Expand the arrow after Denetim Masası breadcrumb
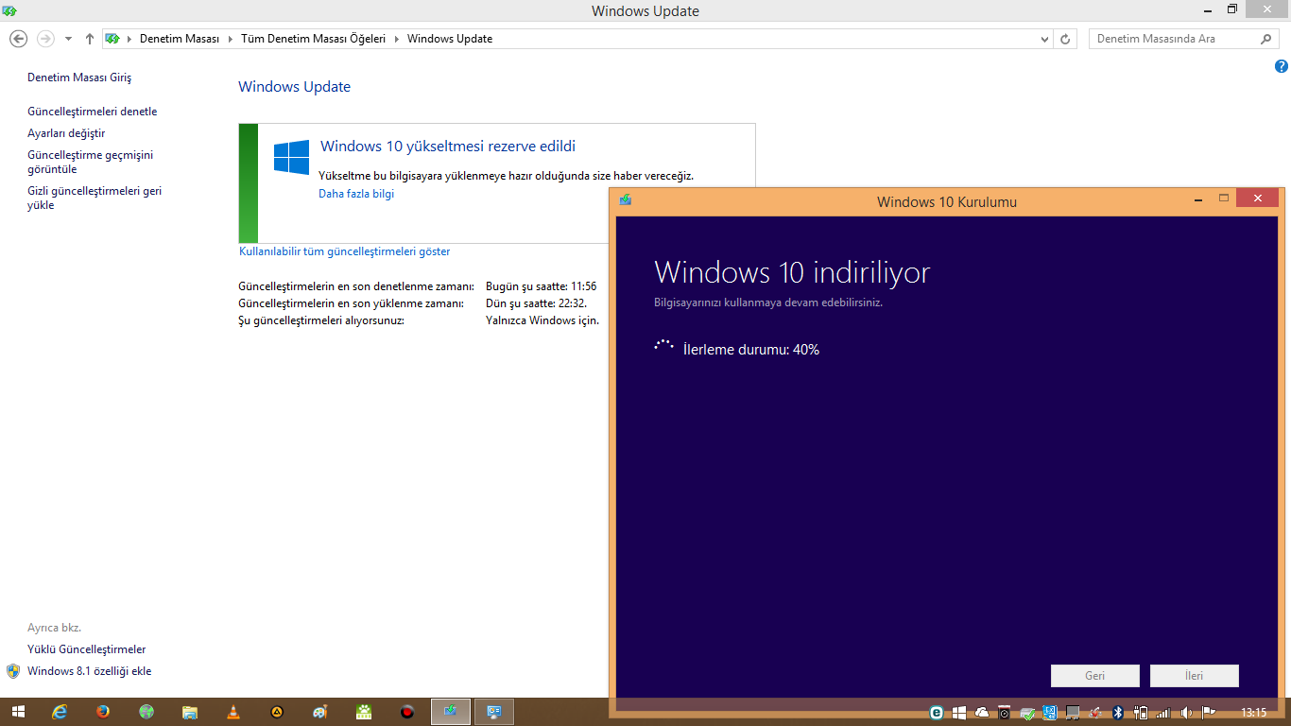 coord(229,39)
